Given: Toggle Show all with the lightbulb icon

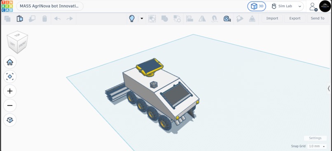Looking at the screenshot, I should pos(132,18).
